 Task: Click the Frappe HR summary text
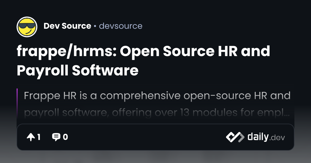[x=157, y=104]
